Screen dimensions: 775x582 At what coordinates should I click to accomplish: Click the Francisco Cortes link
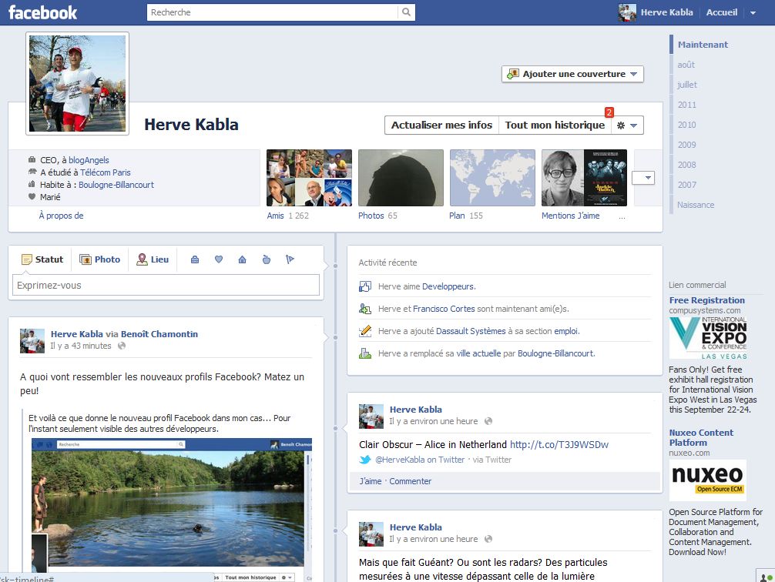pos(444,309)
